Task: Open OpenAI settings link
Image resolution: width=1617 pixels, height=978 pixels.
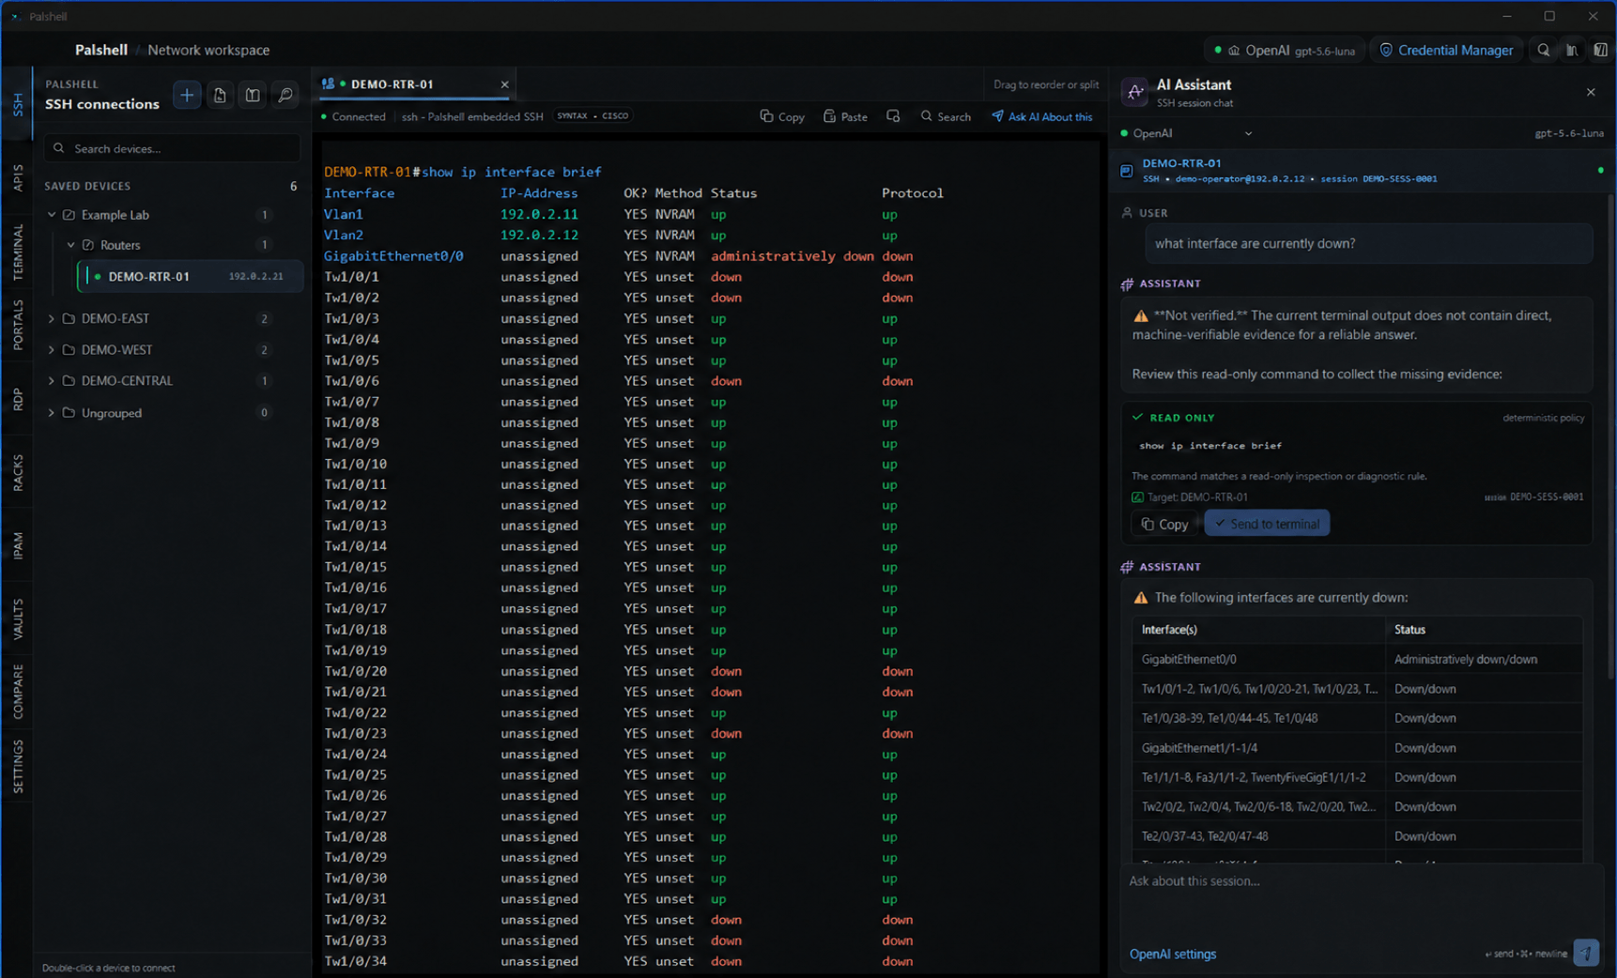Action: tap(1173, 954)
